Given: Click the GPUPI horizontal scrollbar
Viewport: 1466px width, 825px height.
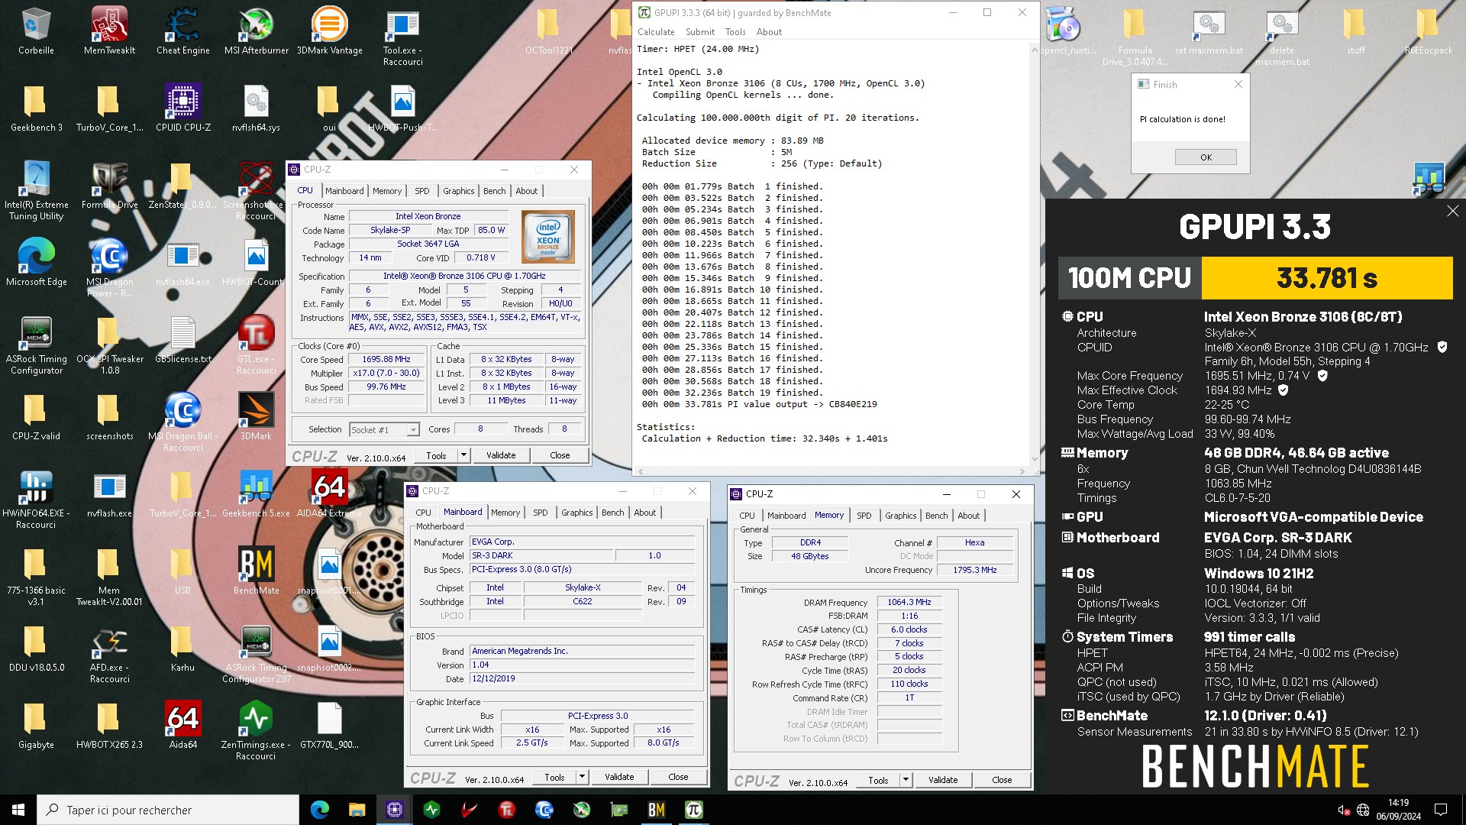Looking at the screenshot, I should point(831,471).
